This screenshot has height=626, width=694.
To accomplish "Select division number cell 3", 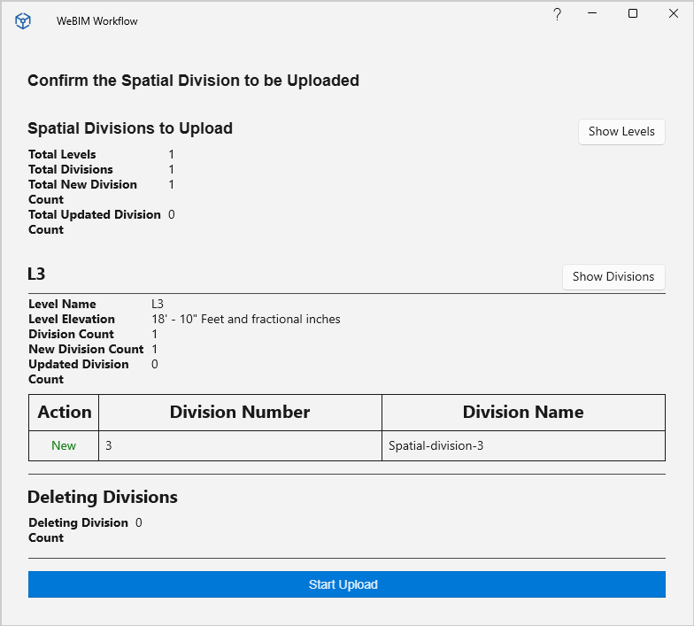I will [241, 446].
